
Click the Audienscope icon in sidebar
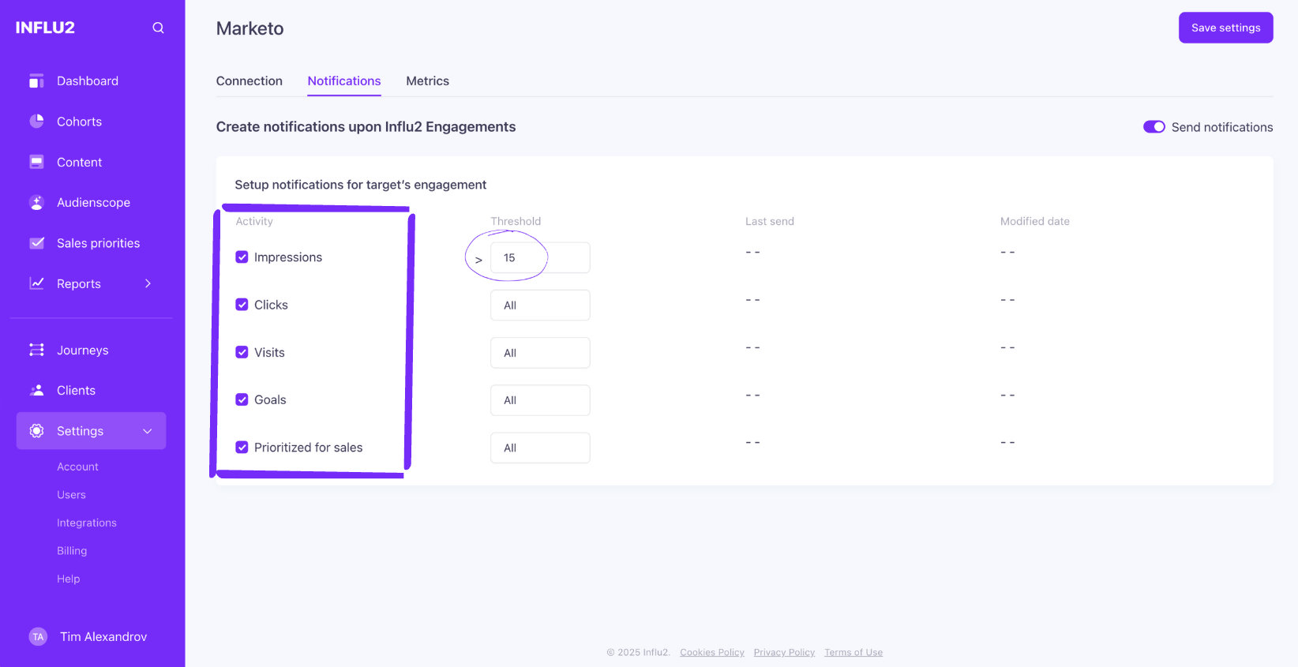(x=36, y=203)
